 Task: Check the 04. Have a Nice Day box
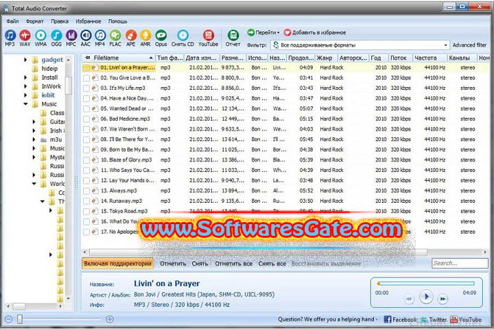86,99
